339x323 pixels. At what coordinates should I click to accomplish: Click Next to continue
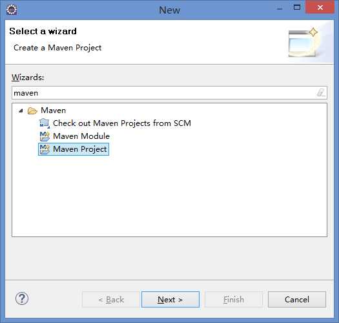[x=170, y=299]
